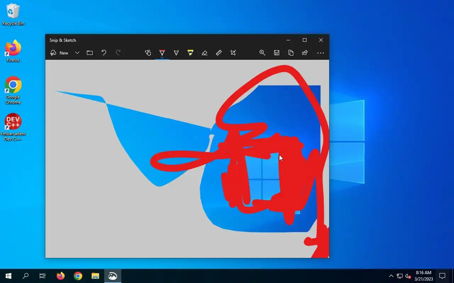Select the Pencil tool

[176, 53]
